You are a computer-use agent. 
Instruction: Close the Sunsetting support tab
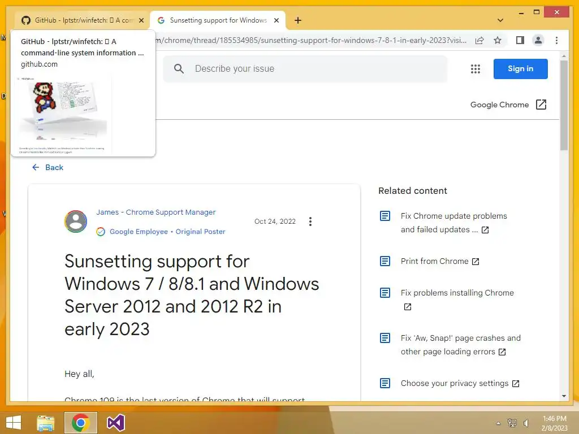[276, 20]
